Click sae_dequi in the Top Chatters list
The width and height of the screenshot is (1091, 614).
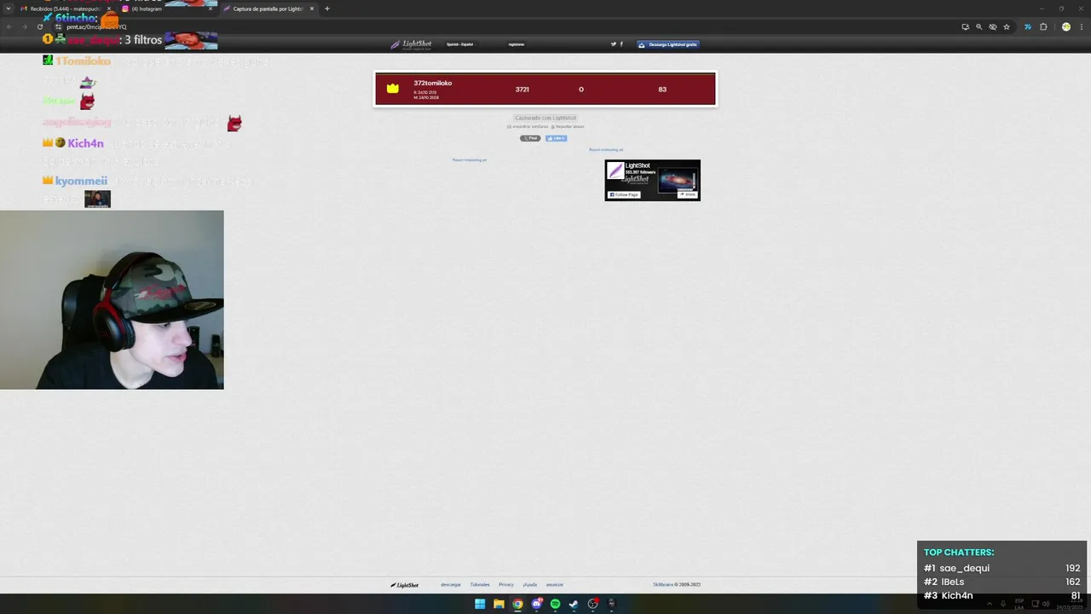click(x=964, y=568)
